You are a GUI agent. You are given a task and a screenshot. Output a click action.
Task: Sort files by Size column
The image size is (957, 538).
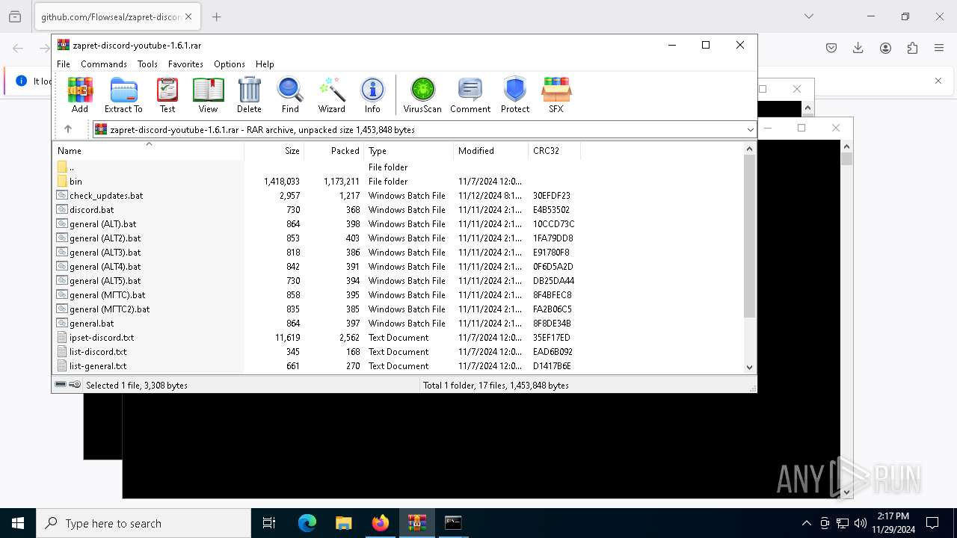pyautogui.click(x=274, y=150)
